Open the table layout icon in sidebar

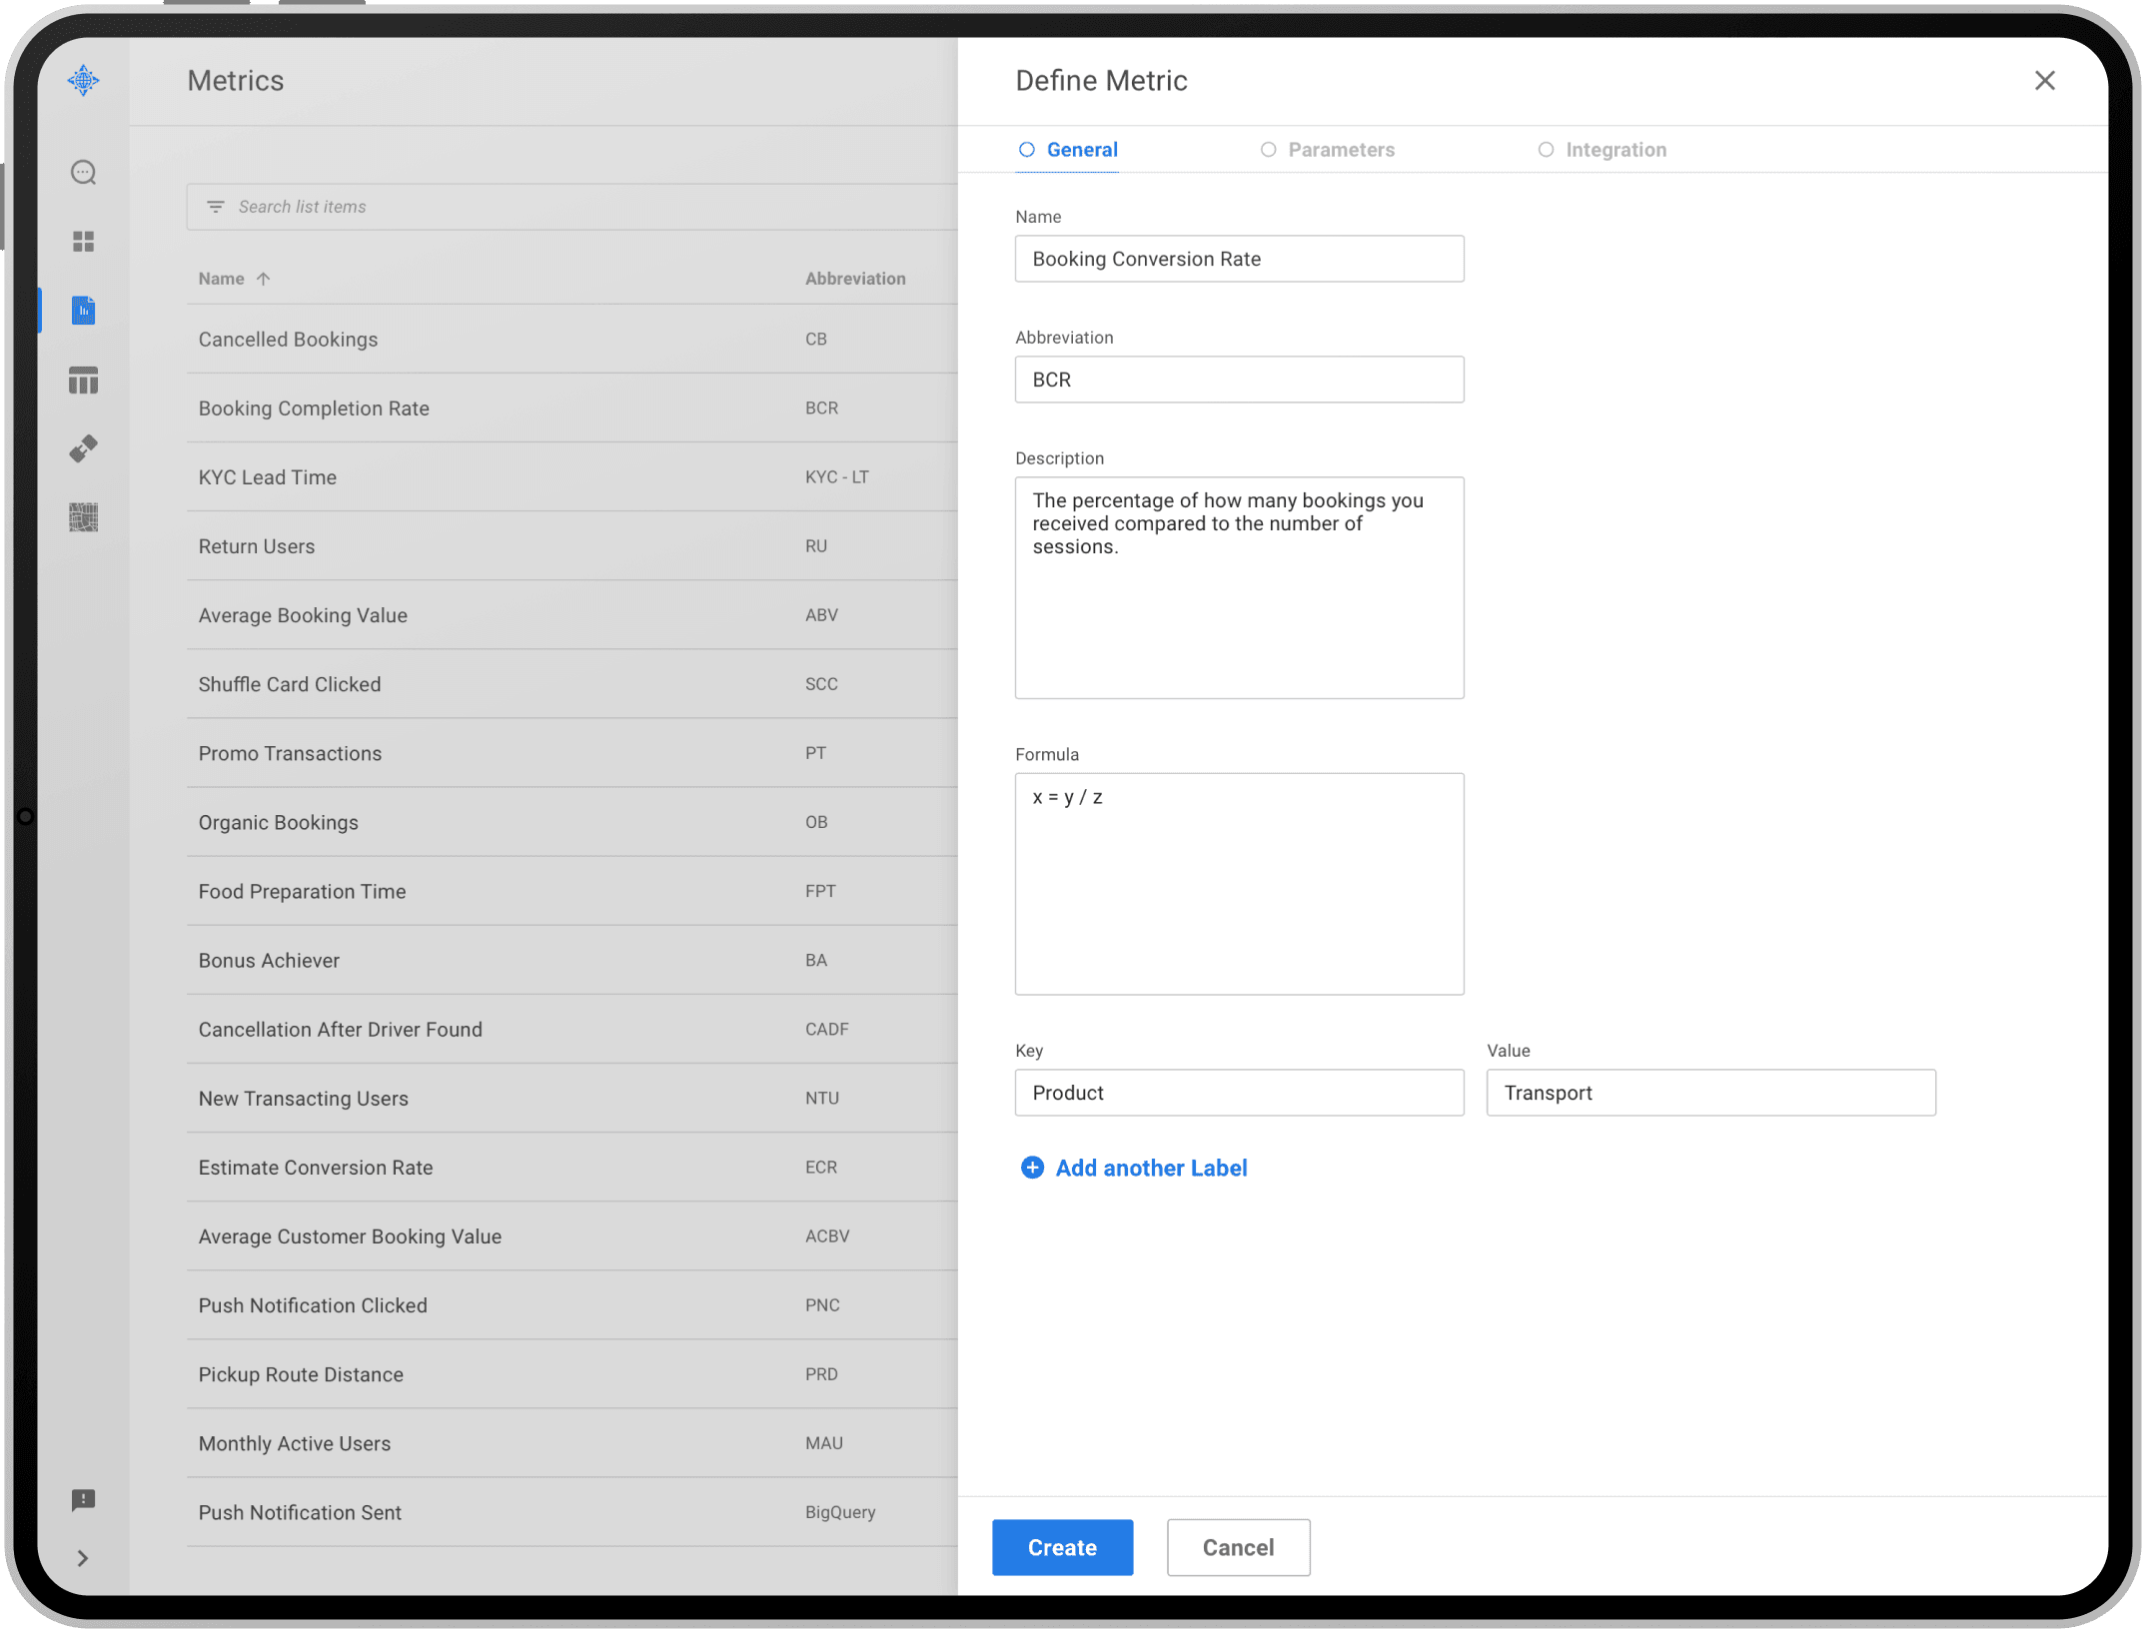83,380
